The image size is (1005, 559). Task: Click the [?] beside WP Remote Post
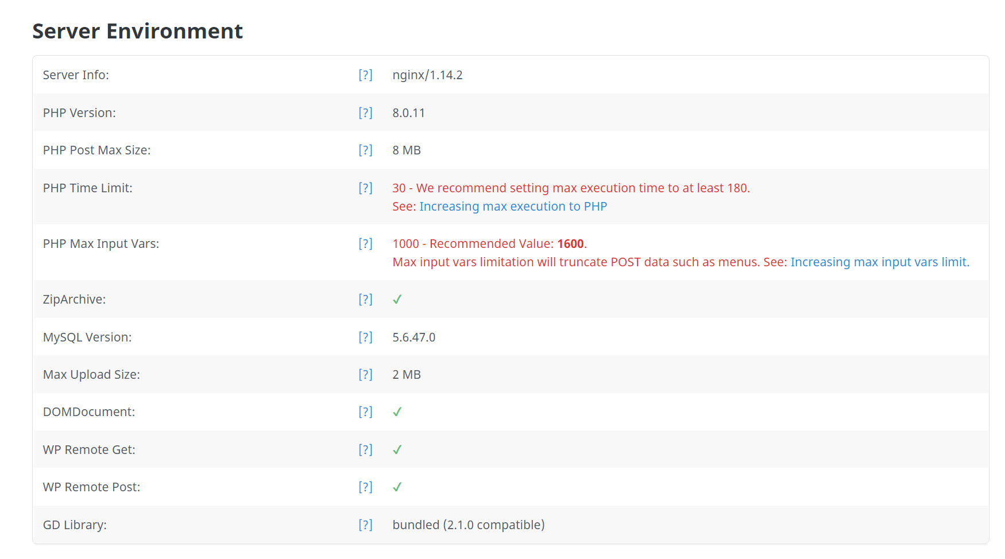[x=365, y=487]
